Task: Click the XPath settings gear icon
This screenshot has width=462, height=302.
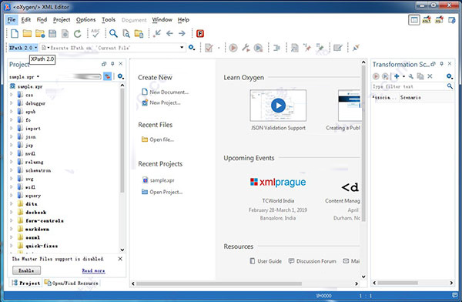Action: [192, 47]
